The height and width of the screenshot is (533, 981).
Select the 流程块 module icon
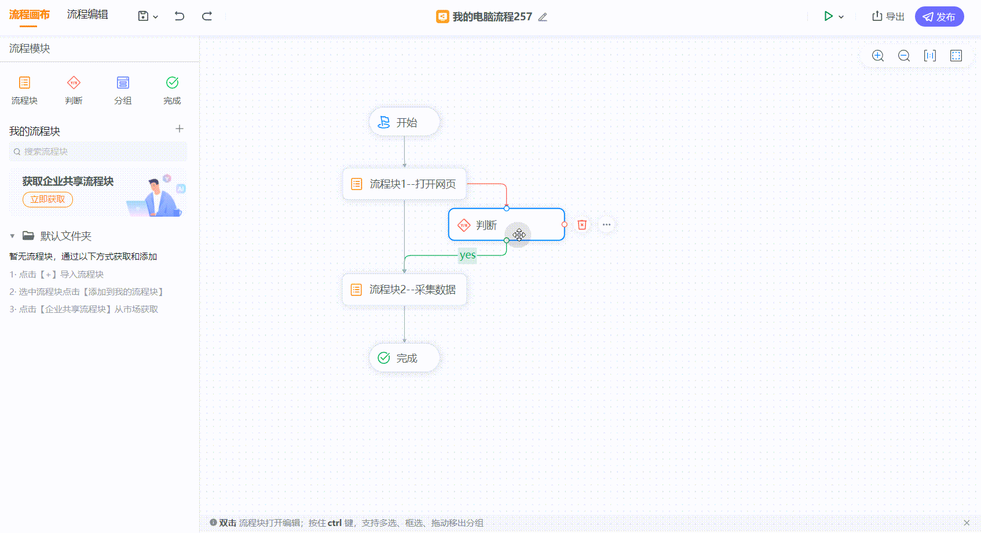coord(24,83)
